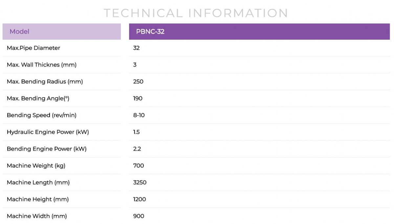Select the bending angle value 190
The height and width of the screenshot is (224, 394).
point(138,98)
